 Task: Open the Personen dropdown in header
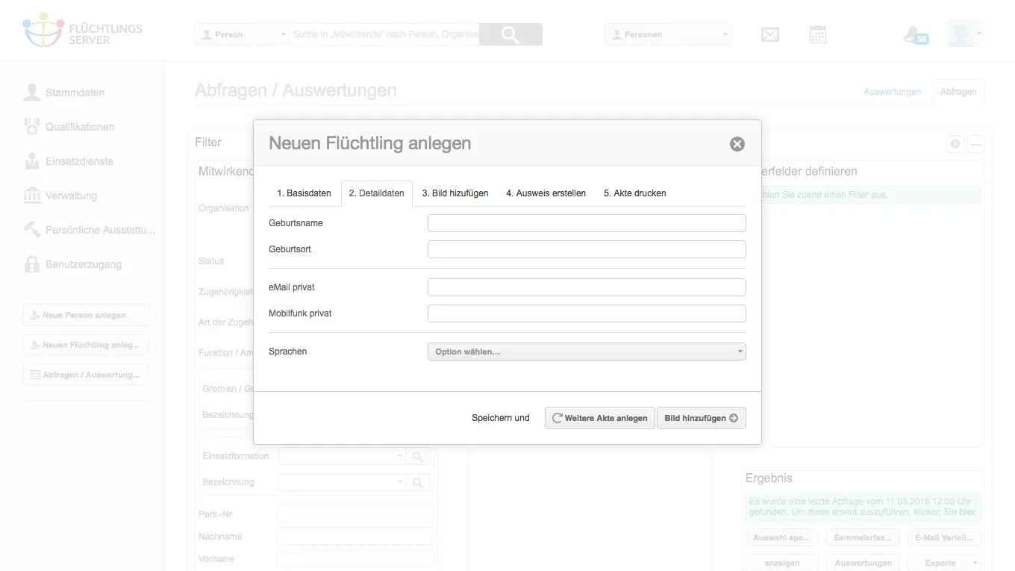pos(668,34)
